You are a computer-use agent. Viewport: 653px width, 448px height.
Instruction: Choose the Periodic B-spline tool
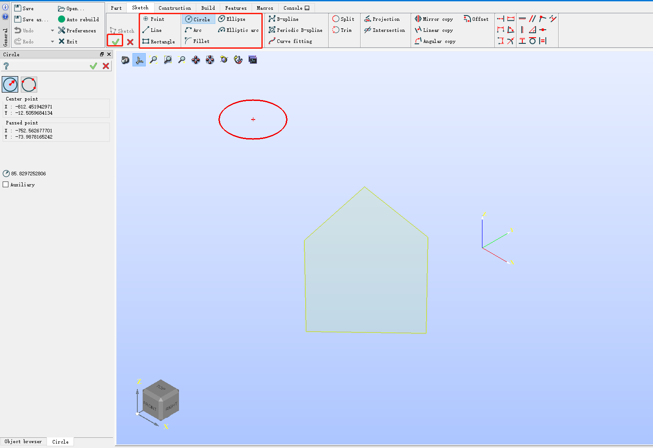click(x=295, y=30)
